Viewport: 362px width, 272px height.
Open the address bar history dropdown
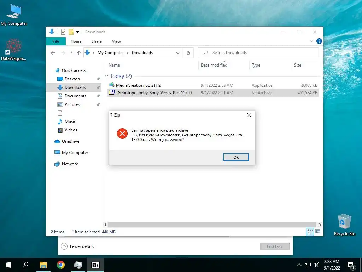[178, 53]
